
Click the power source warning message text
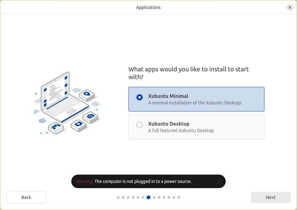(x=143, y=181)
